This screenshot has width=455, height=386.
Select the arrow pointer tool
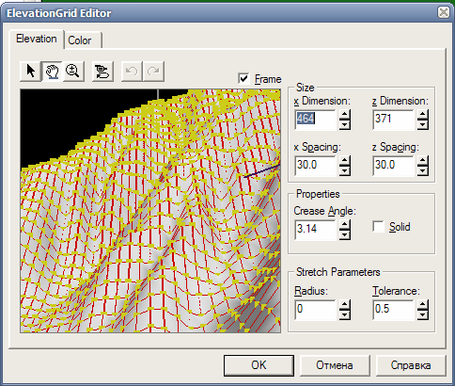tap(30, 72)
